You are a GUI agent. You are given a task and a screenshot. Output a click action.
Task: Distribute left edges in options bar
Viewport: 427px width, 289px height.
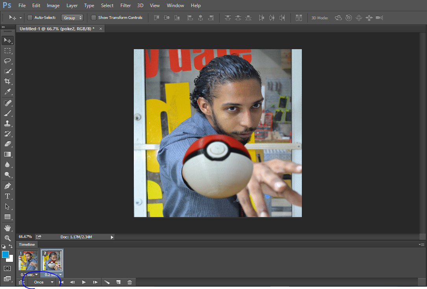click(x=261, y=18)
